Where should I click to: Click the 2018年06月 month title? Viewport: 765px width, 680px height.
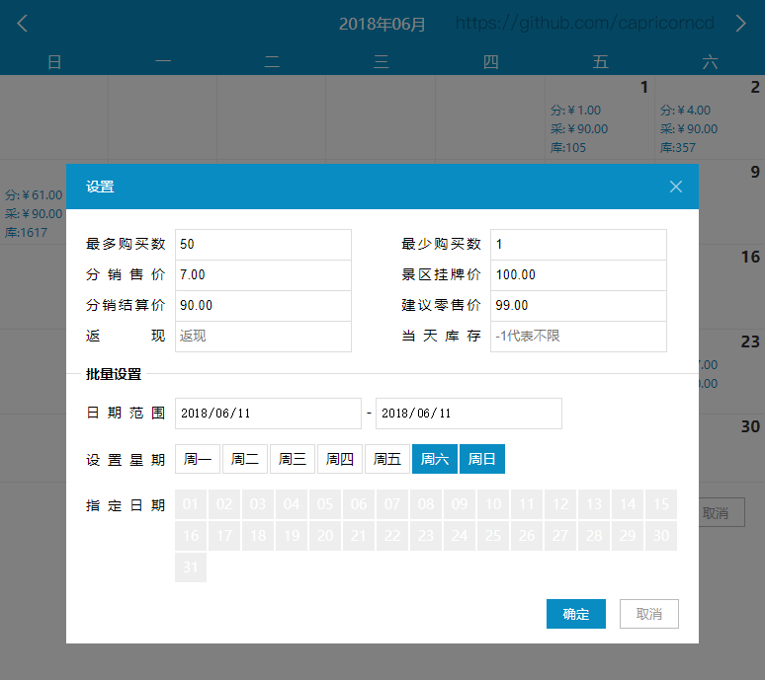pyautogui.click(x=382, y=24)
